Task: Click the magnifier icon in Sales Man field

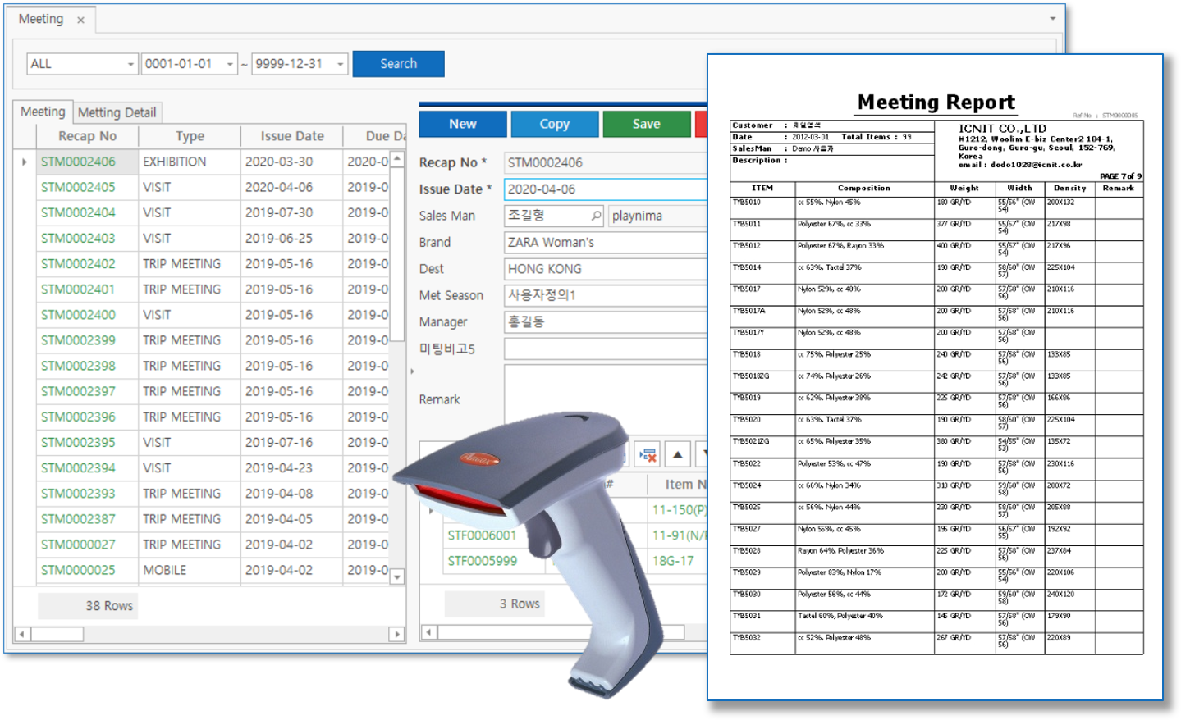Action: point(596,216)
